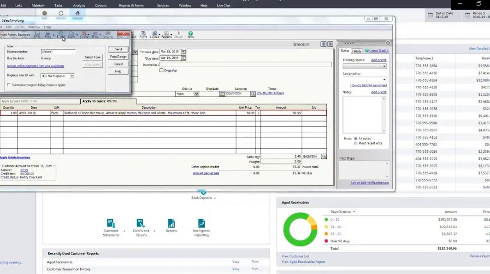Check Summarize progress billing invoices by job

[x=9, y=85]
